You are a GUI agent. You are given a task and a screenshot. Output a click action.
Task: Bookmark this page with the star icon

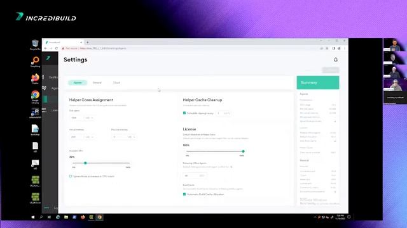pos(327,48)
